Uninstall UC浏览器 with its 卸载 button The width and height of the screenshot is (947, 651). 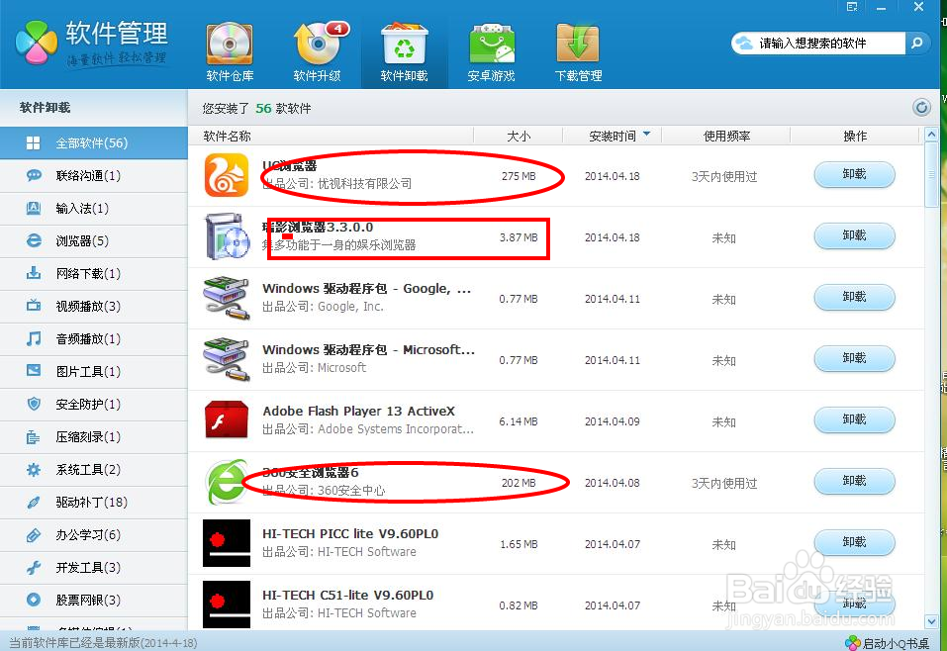[854, 174]
